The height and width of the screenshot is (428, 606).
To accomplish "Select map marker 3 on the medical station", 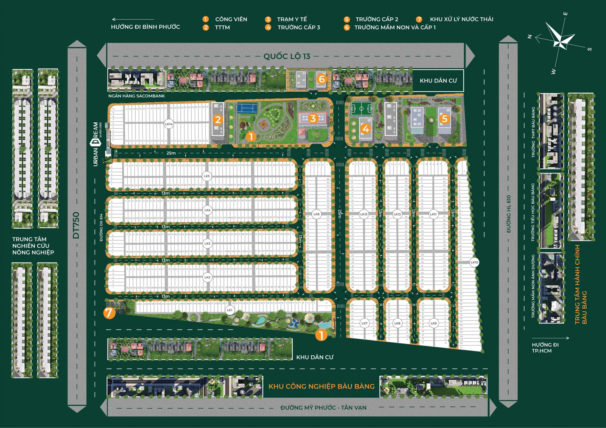I will 312,119.
